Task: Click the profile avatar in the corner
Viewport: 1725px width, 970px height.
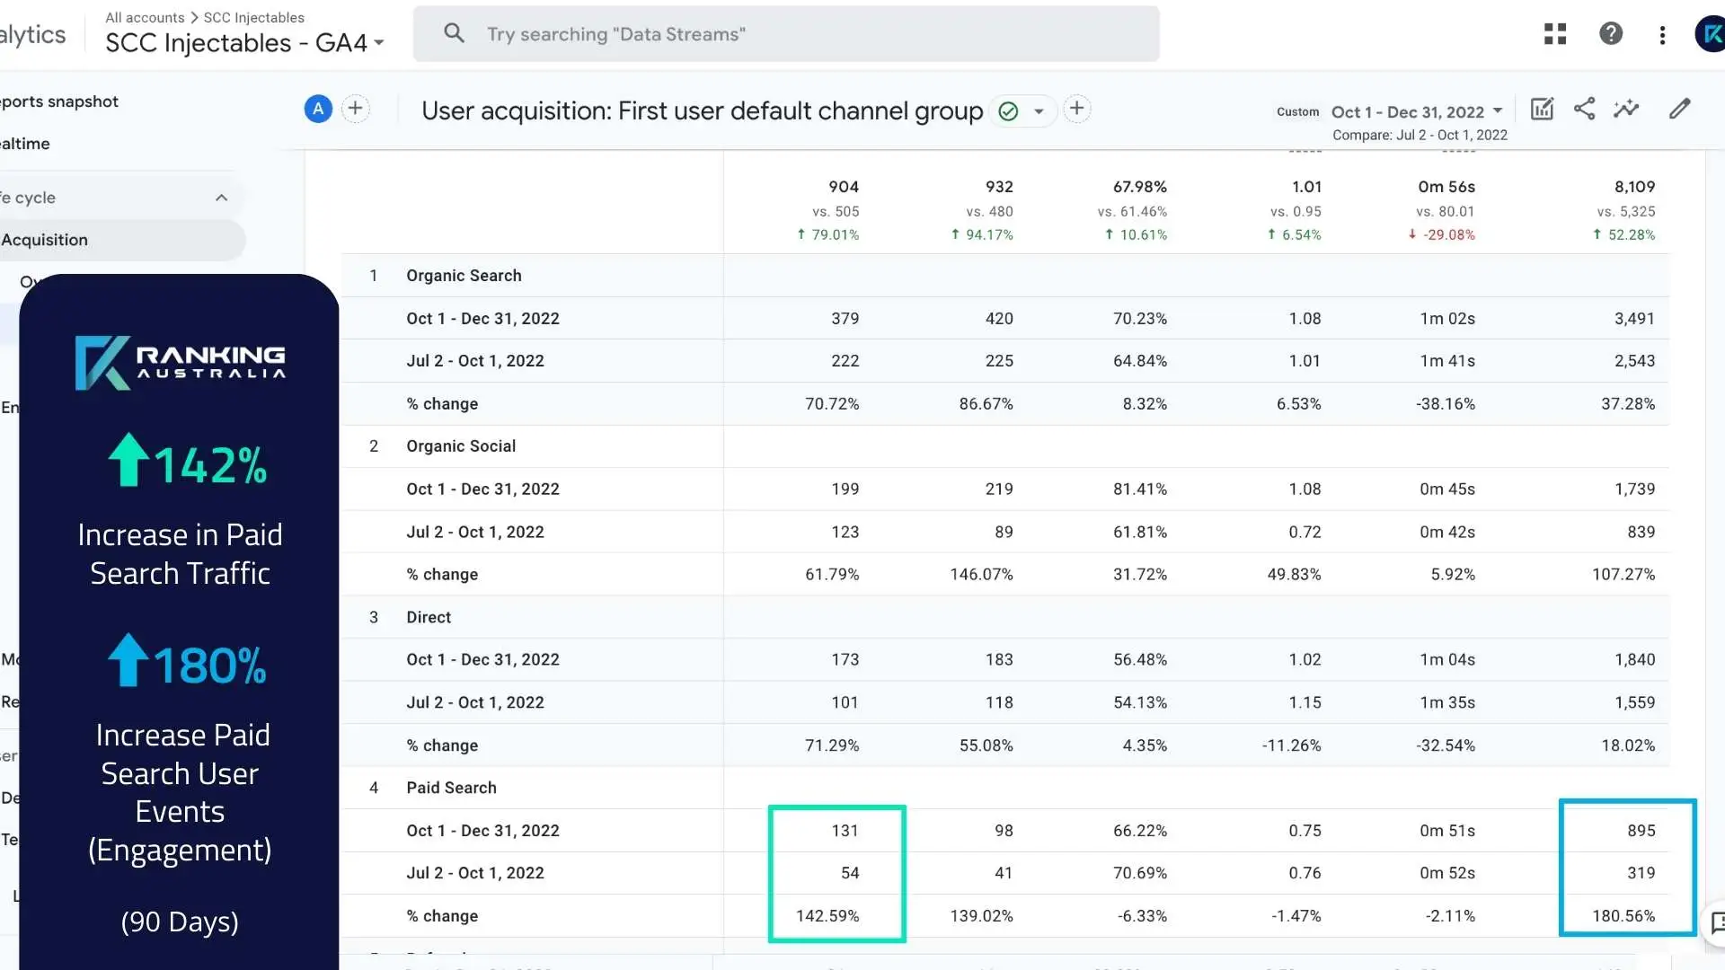Action: pos(1710,34)
